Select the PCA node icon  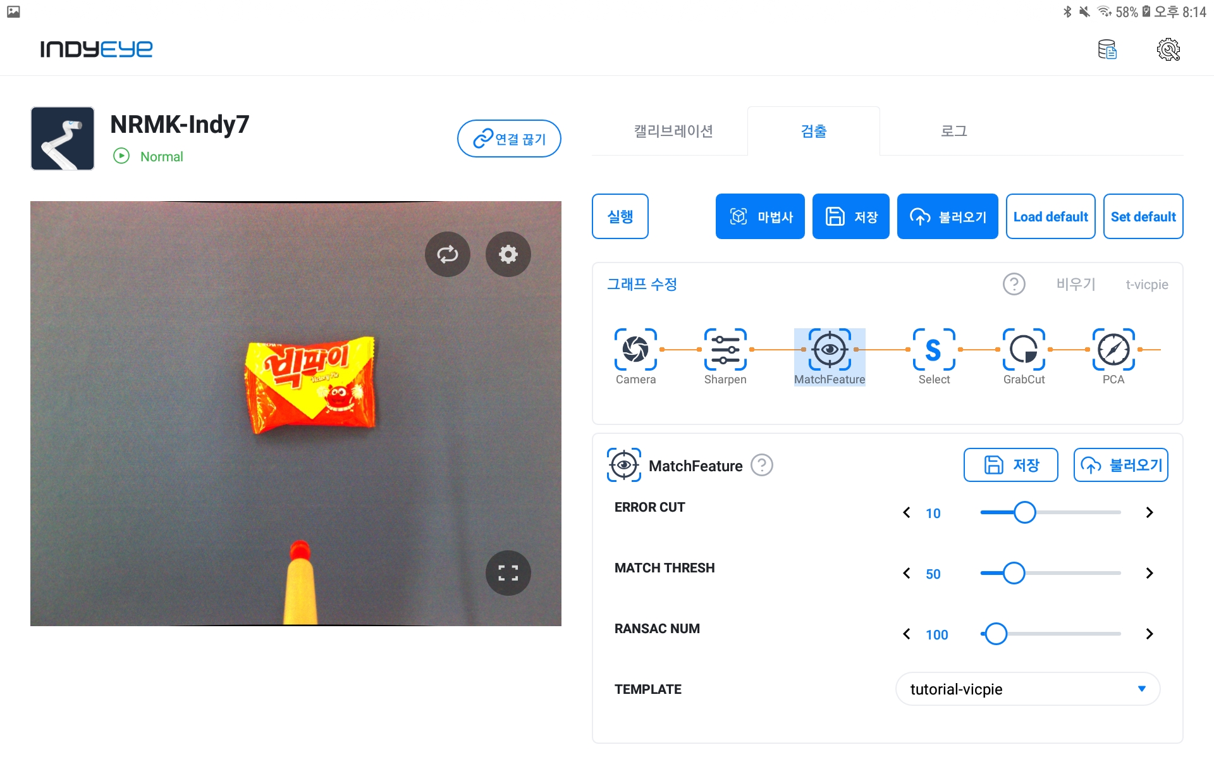(1113, 349)
